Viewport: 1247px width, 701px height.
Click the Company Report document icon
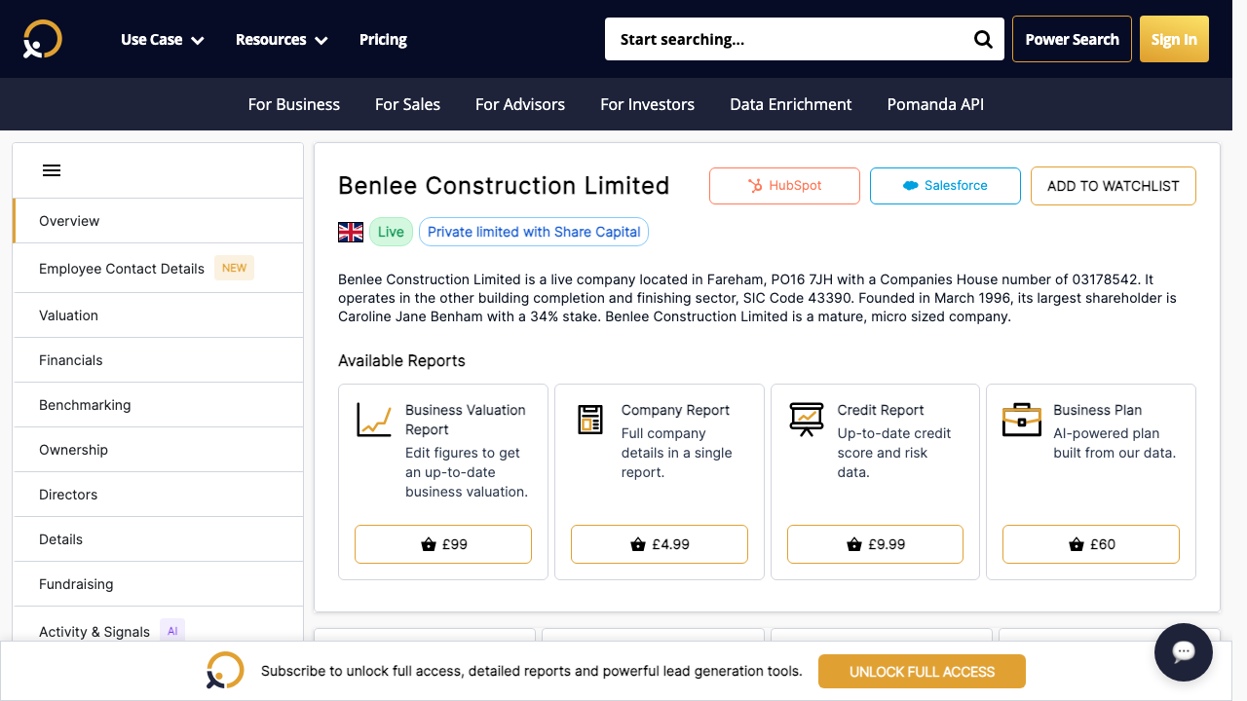pyautogui.click(x=590, y=419)
